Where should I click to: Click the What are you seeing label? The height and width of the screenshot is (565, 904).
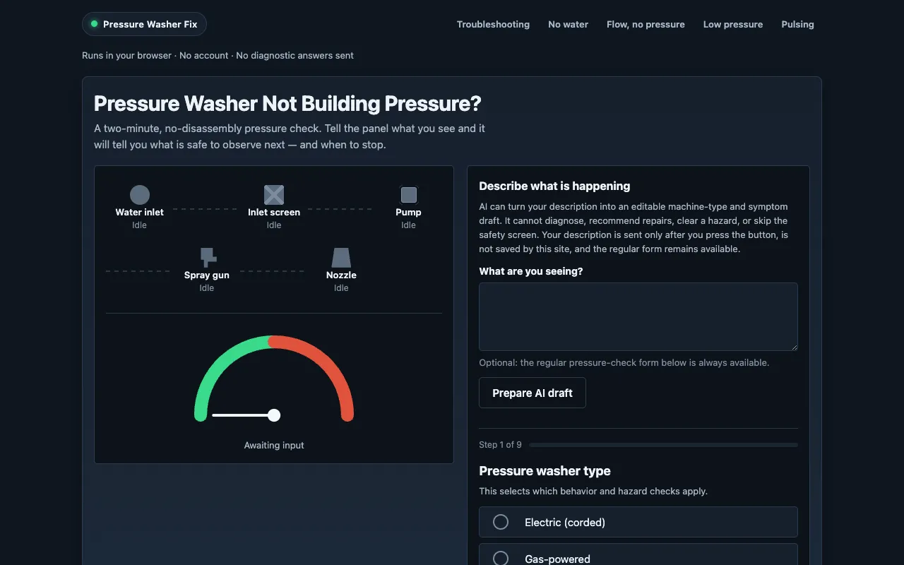[531, 271]
